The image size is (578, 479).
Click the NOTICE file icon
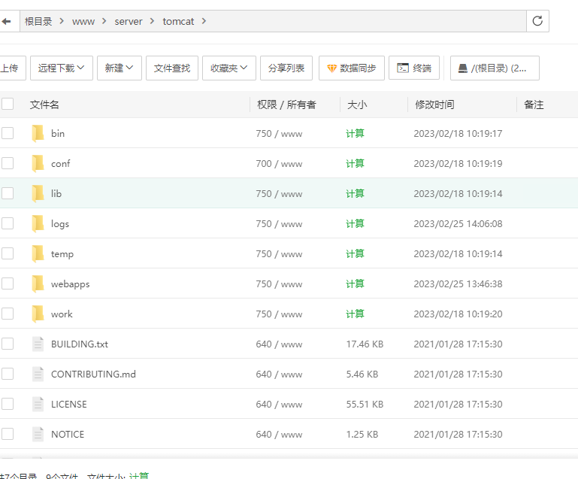[x=38, y=435]
